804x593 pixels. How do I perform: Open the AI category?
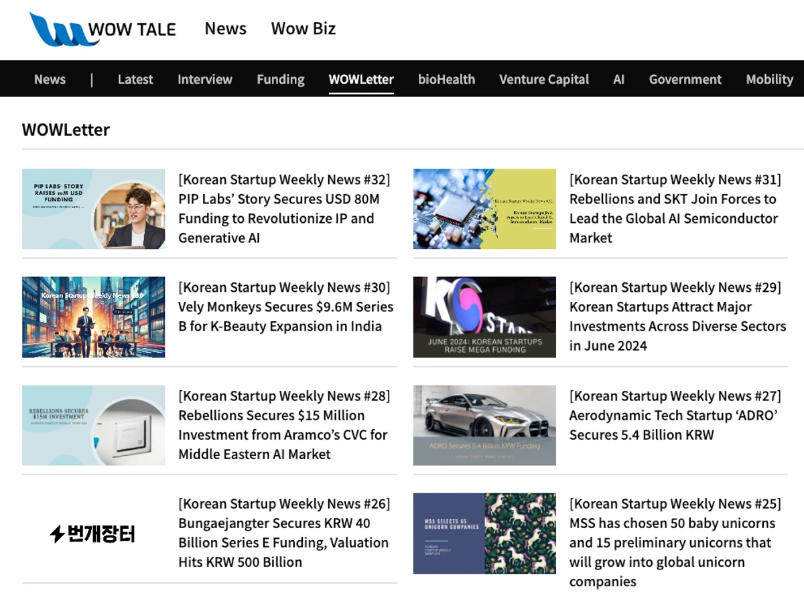(618, 79)
